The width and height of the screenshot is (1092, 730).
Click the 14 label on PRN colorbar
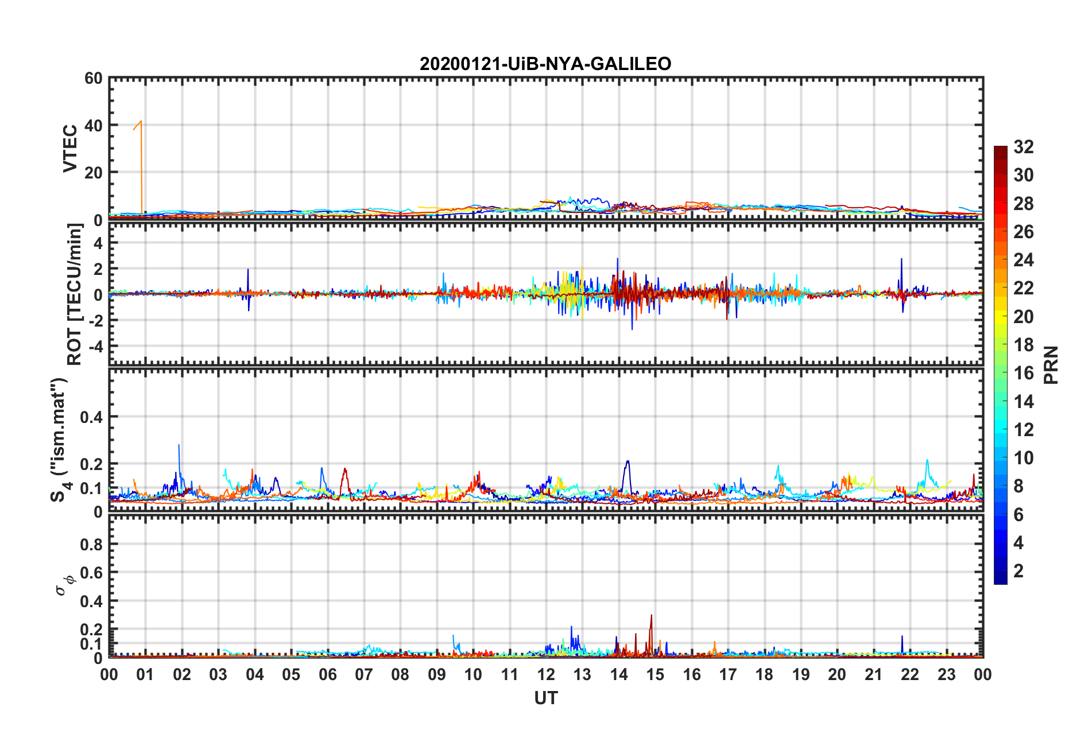tap(1023, 402)
